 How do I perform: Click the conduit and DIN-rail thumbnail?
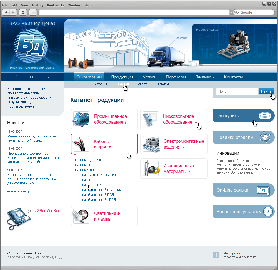point(151,144)
